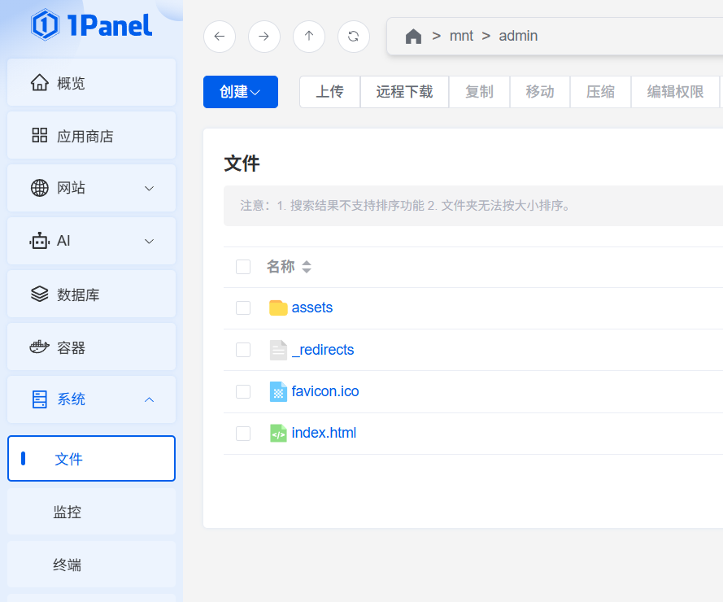Click mnt in the breadcrumb path
The width and height of the screenshot is (723, 602).
(x=461, y=37)
